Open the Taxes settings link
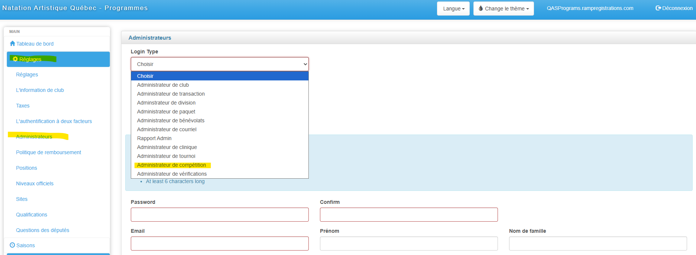The image size is (696, 255). coord(23,106)
